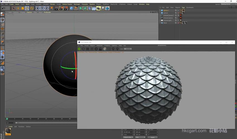Click the Apply button in coordinates panel
Image resolution: width=237 pixels, height=139 pixels.
click(152, 137)
